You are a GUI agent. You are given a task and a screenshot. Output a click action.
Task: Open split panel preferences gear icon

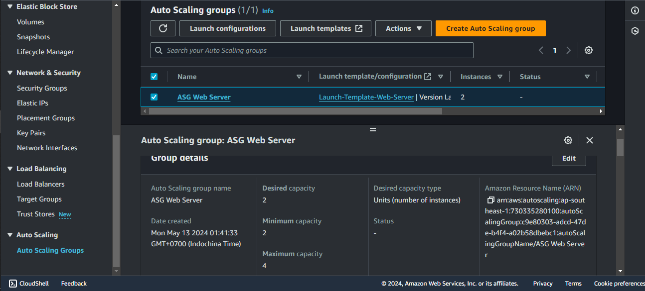point(568,140)
